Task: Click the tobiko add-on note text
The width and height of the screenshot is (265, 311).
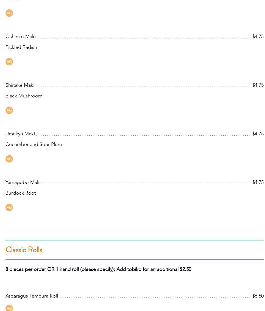Action: [x=98, y=269]
